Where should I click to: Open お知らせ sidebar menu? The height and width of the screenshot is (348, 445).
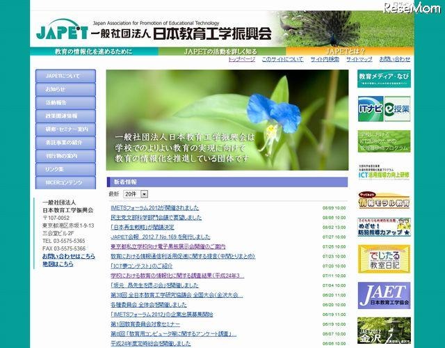(x=65, y=89)
